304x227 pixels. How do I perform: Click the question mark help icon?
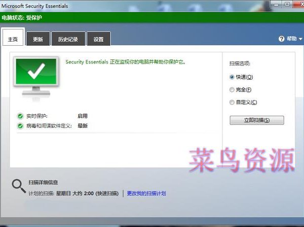coord(281,39)
